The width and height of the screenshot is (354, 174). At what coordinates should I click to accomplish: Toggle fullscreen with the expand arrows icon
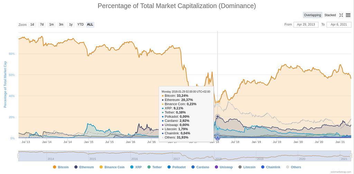point(341,15)
